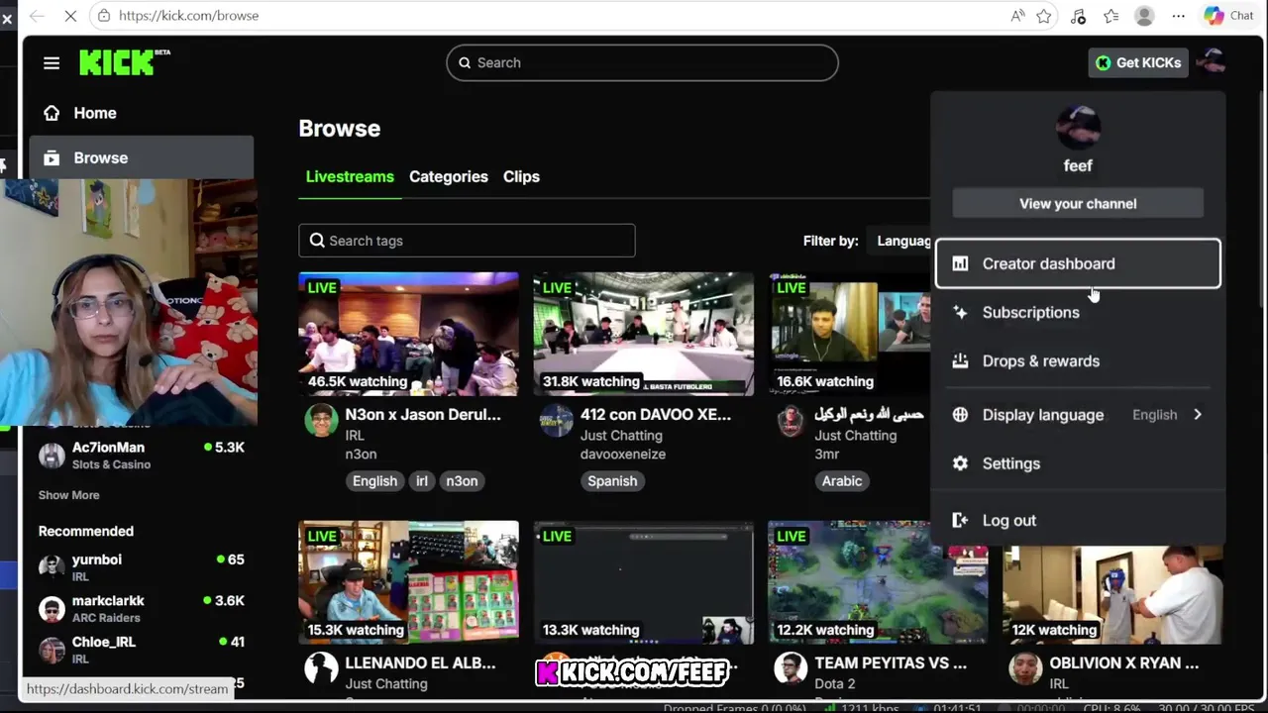The width and height of the screenshot is (1268, 713).
Task: Click the Log out door icon
Action: pos(960,520)
